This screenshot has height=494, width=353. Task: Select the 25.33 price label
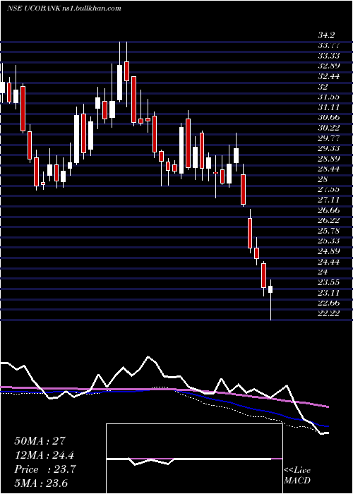pyautogui.click(x=328, y=241)
